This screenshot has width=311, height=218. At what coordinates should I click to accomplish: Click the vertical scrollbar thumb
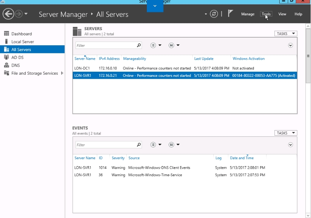308,56
